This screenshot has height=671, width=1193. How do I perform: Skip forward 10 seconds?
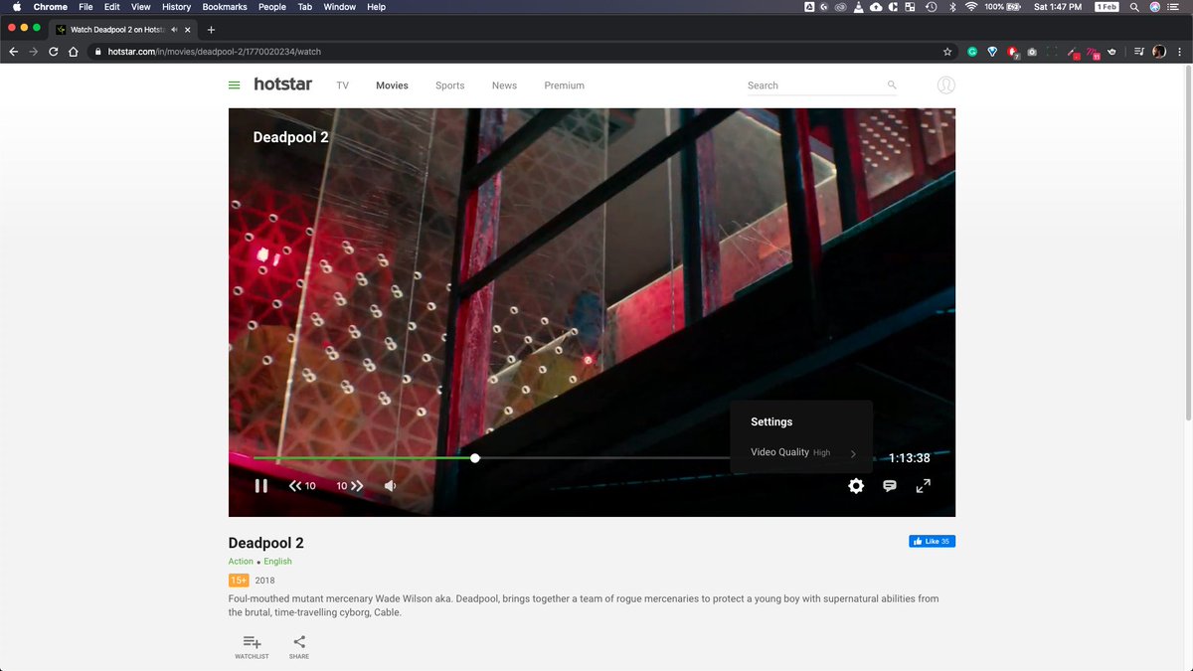(x=350, y=486)
